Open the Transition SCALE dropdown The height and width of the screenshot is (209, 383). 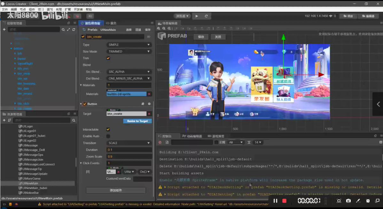[129, 143]
